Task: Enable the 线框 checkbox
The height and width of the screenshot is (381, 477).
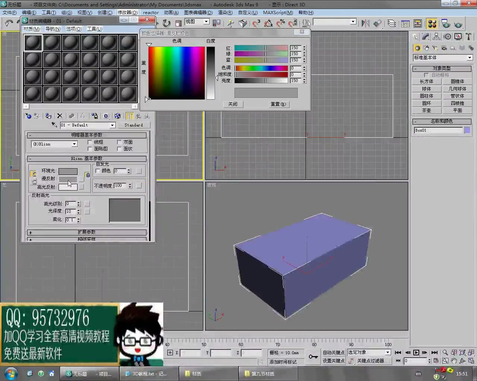Action: [x=90, y=142]
